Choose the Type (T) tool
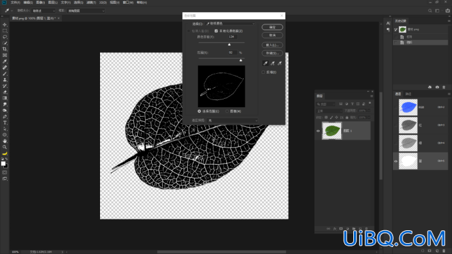 pos(4,123)
